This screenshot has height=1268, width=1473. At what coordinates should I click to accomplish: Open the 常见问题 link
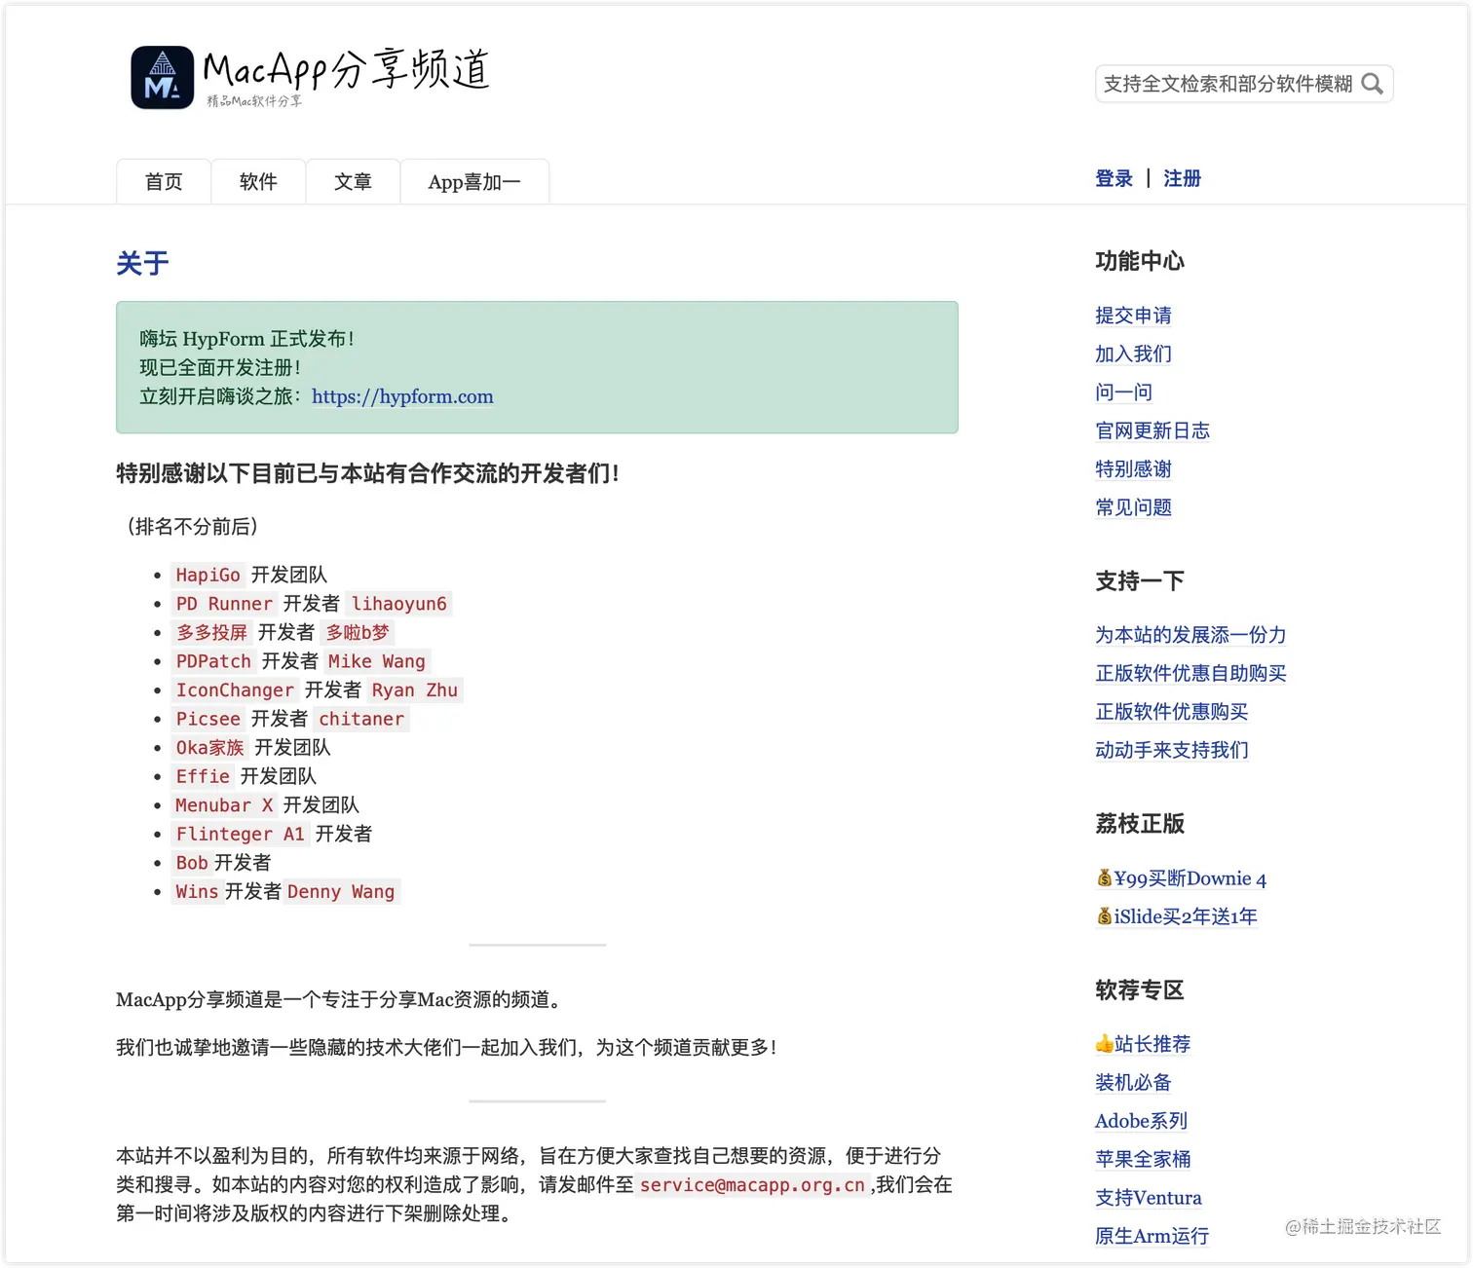[x=1133, y=507]
